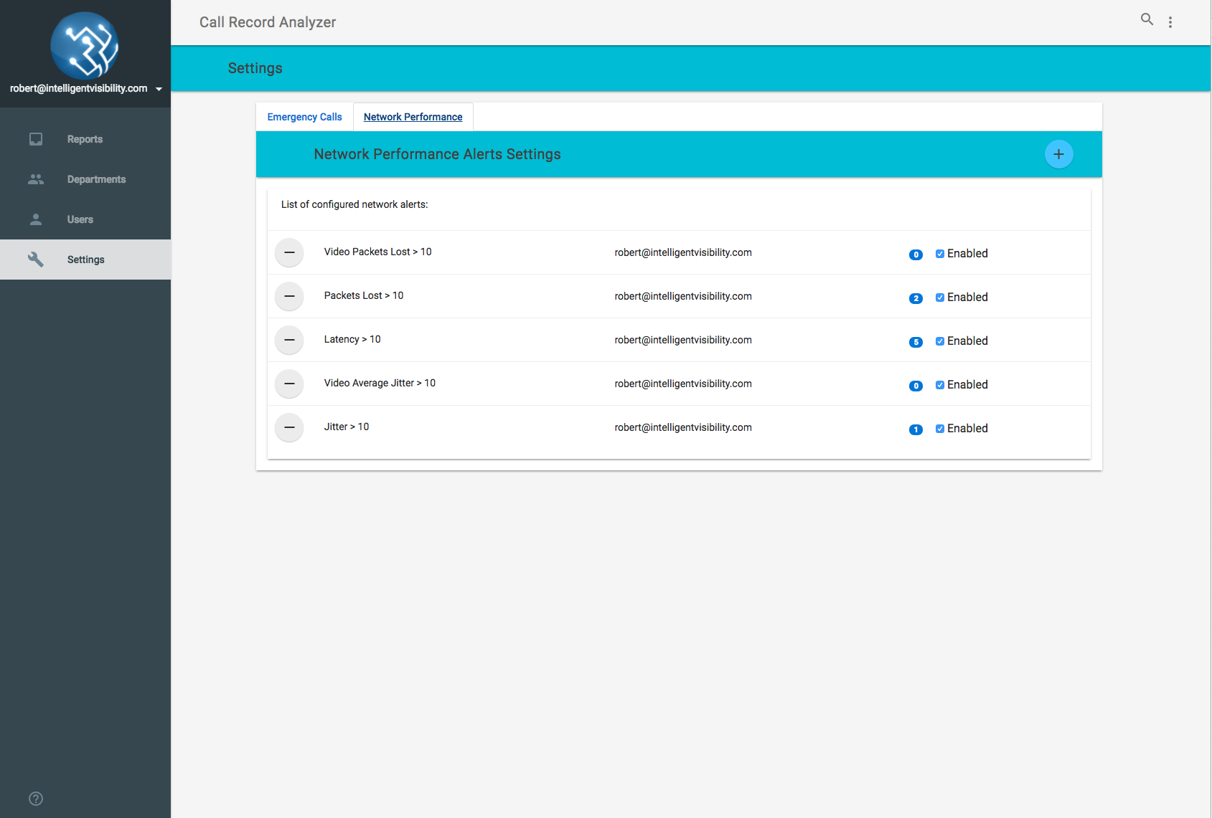Open the help question mark icon

coord(36,799)
